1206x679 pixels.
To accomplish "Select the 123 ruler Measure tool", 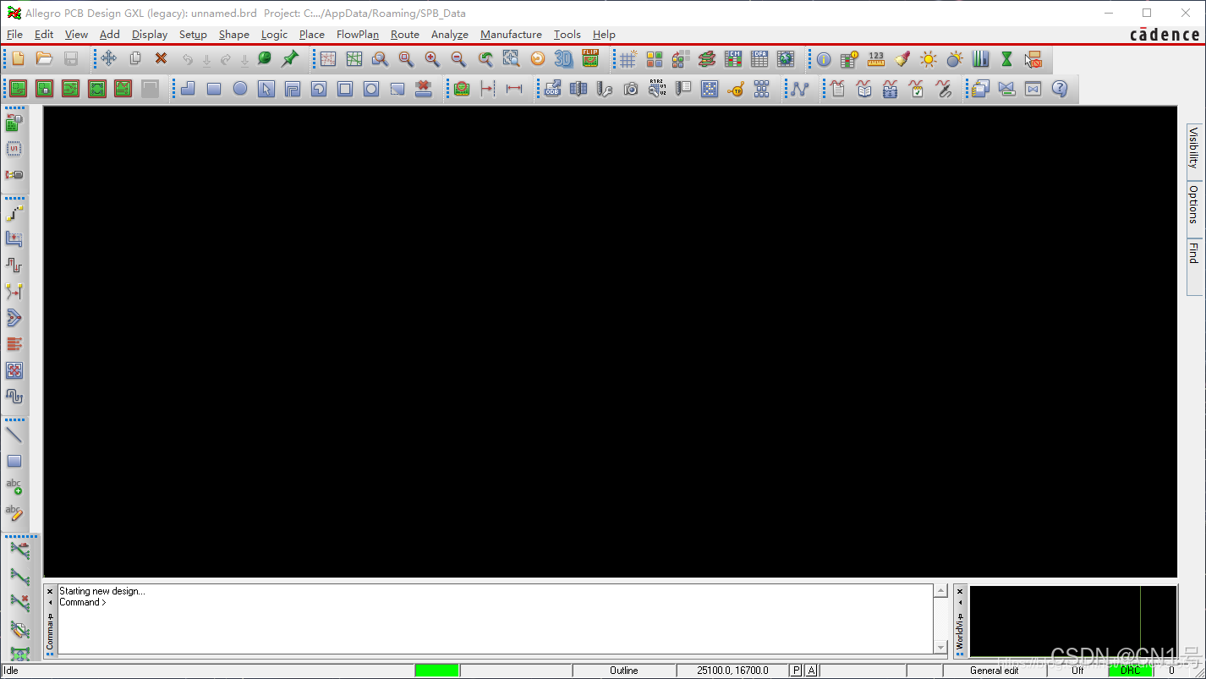I will [876, 58].
